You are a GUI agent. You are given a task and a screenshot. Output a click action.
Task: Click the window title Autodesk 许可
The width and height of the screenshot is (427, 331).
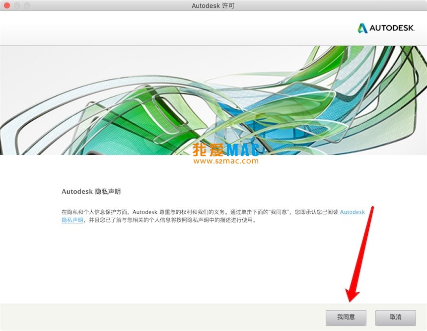coord(213,6)
